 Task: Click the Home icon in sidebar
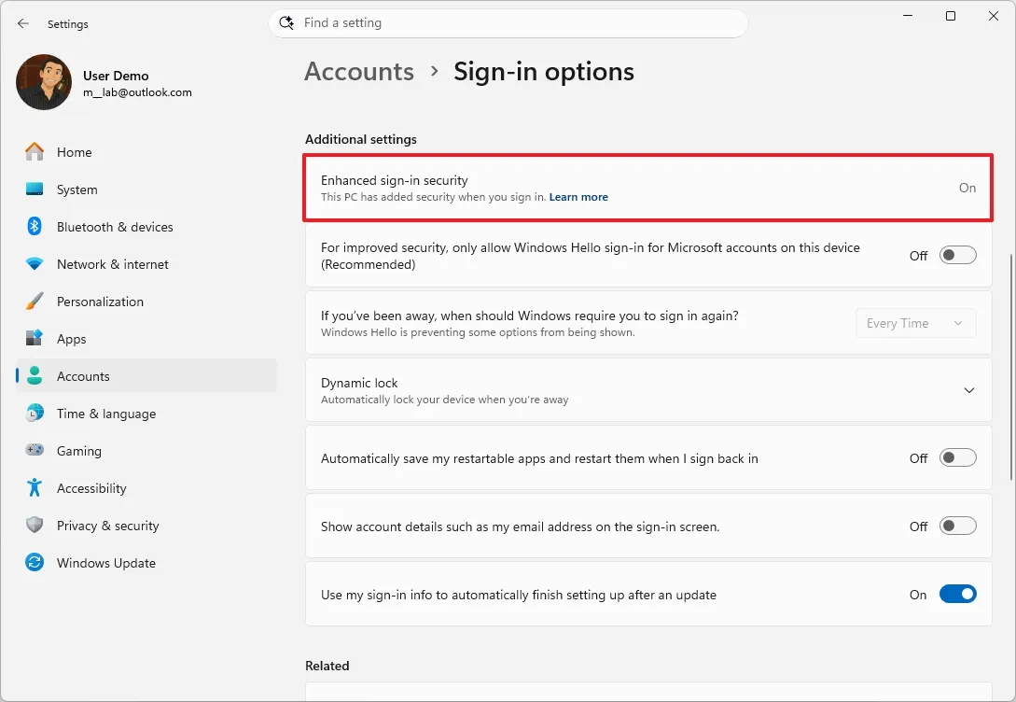coord(35,152)
